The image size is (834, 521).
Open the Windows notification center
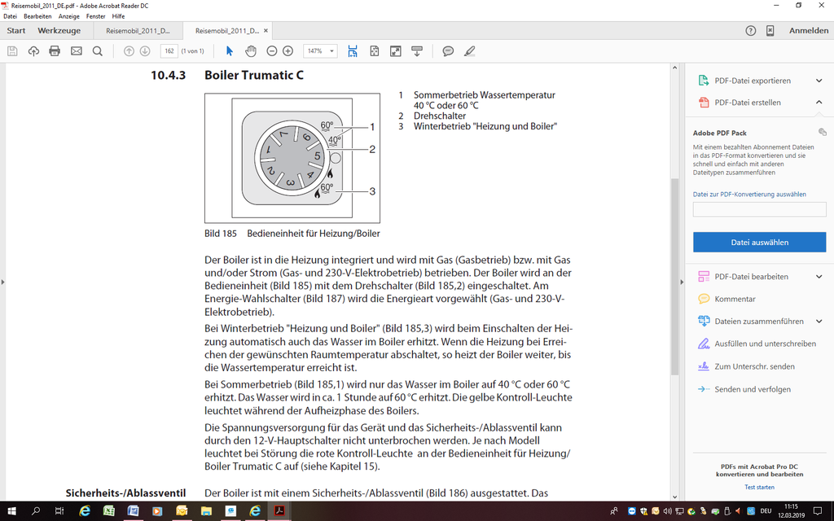tap(818, 511)
